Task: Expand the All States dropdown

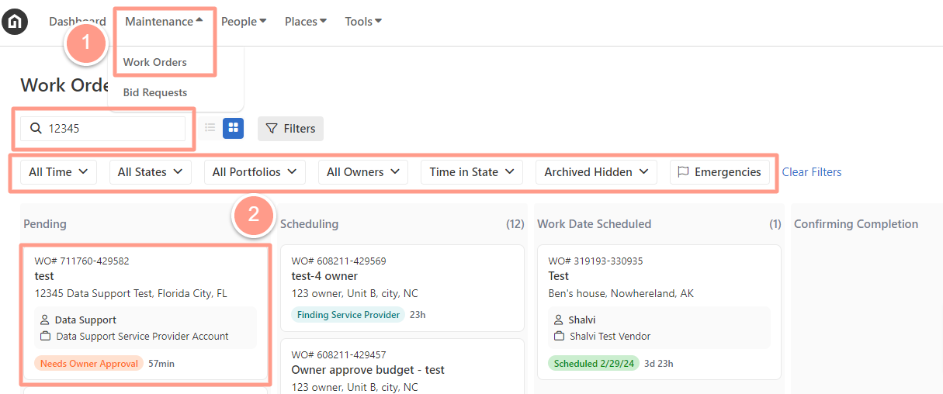Action: coord(150,172)
